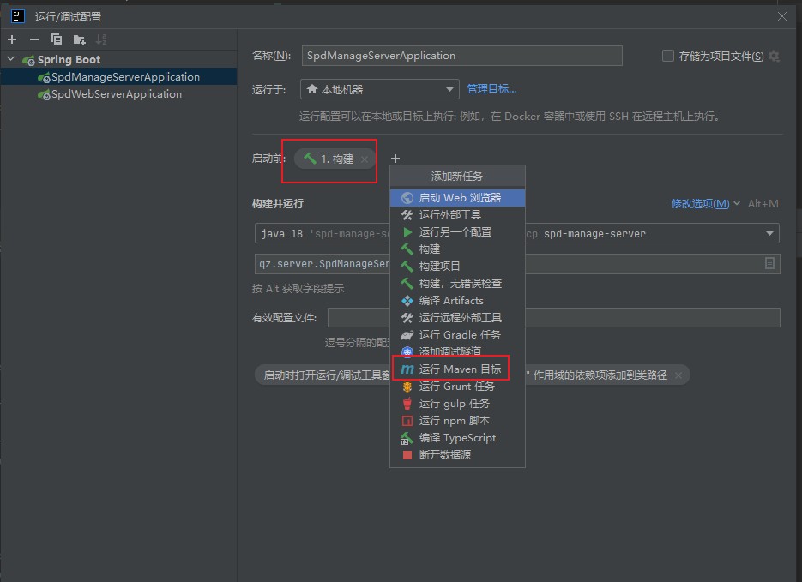
Task: Remove the 作用域的依赖项添加到类路径 option chip
Action: [678, 375]
